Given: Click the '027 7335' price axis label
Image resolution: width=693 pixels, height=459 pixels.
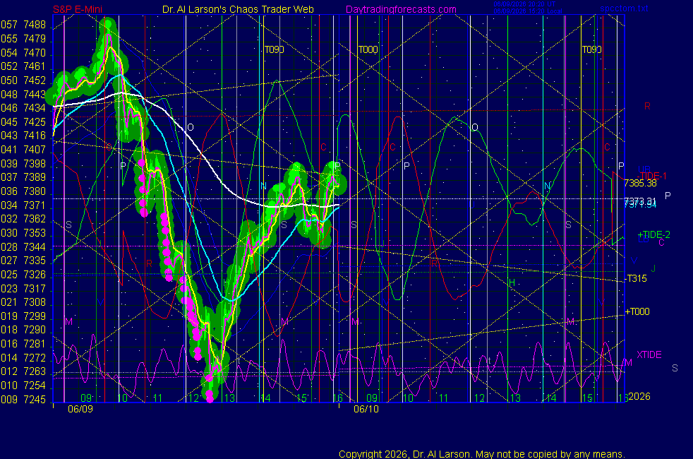Looking at the screenshot, I should tap(23, 261).
